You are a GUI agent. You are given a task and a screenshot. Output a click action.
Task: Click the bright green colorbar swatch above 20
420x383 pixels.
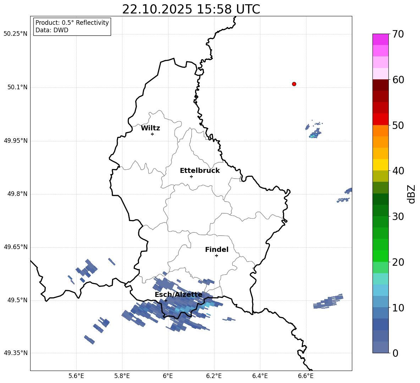(381, 256)
